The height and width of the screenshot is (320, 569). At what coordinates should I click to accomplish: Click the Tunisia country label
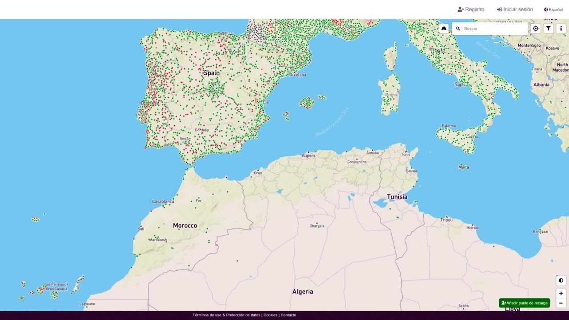tap(397, 196)
